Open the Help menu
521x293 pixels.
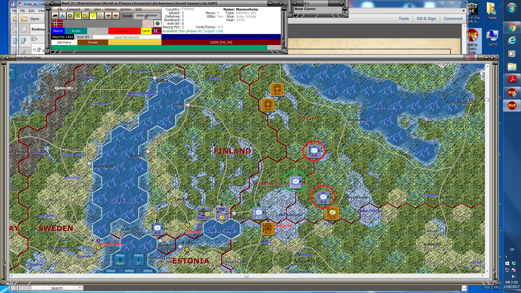click(x=139, y=9)
